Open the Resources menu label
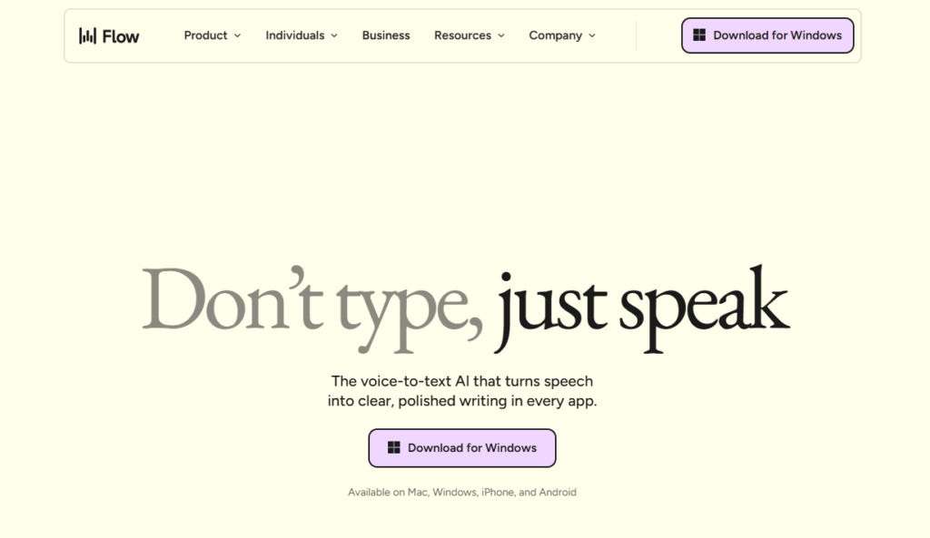The image size is (930, 538). pyautogui.click(x=462, y=35)
